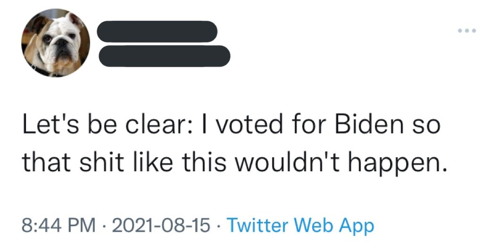Image resolution: width=483 pixels, height=244 pixels.
Task: Click the 2021-08-15 date text
Action: (162, 225)
